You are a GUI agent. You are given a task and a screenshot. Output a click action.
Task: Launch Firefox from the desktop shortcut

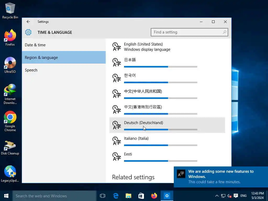(10, 38)
